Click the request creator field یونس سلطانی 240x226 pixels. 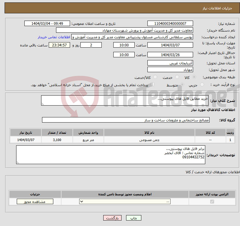click(132, 37)
